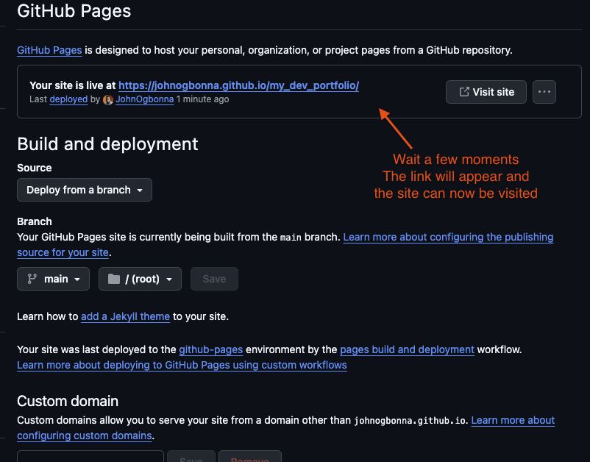The height and width of the screenshot is (462, 590).
Task: Open the three-dot options menu
Action: 544,92
